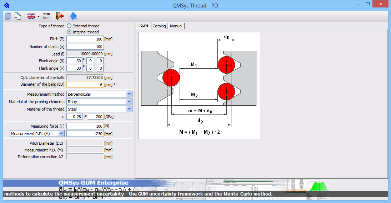Minimize the QMSys Thread window
Image resolution: width=391 pixels, height=203 pixels.
coord(358,5)
